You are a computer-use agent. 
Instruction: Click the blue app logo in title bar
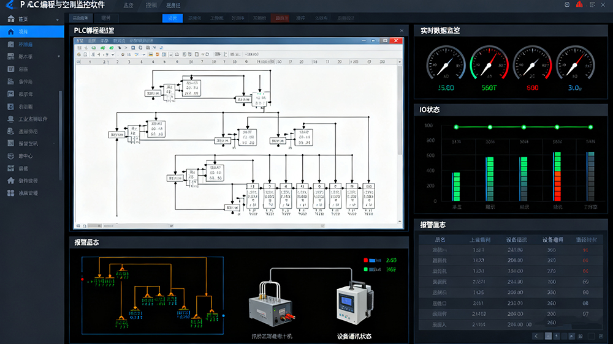click(x=9, y=5)
